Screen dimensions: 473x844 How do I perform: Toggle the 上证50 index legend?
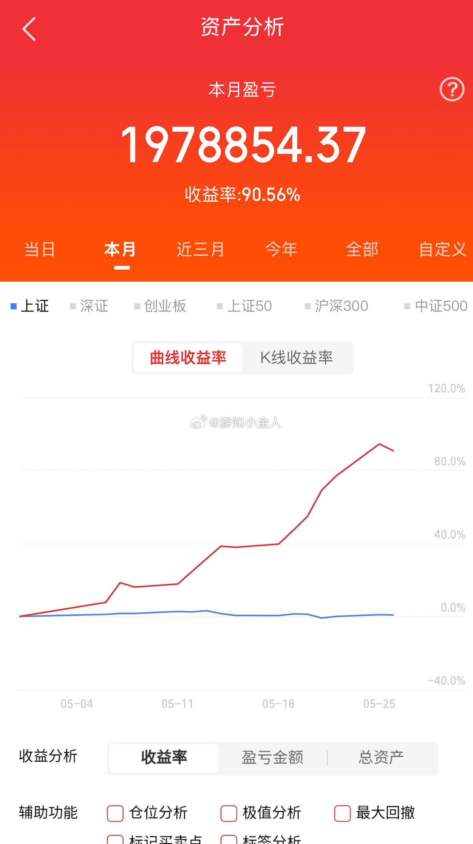pyautogui.click(x=244, y=306)
